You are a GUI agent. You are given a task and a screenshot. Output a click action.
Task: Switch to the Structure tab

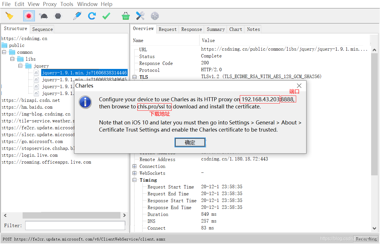[x=15, y=29]
